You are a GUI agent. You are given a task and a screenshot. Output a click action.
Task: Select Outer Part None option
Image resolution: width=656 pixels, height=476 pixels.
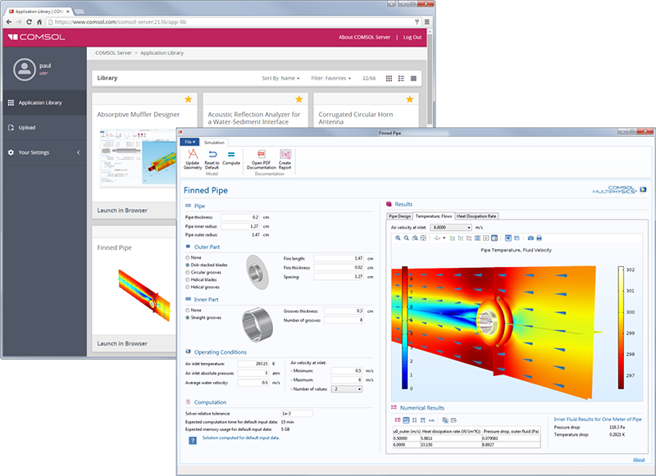click(188, 258)
